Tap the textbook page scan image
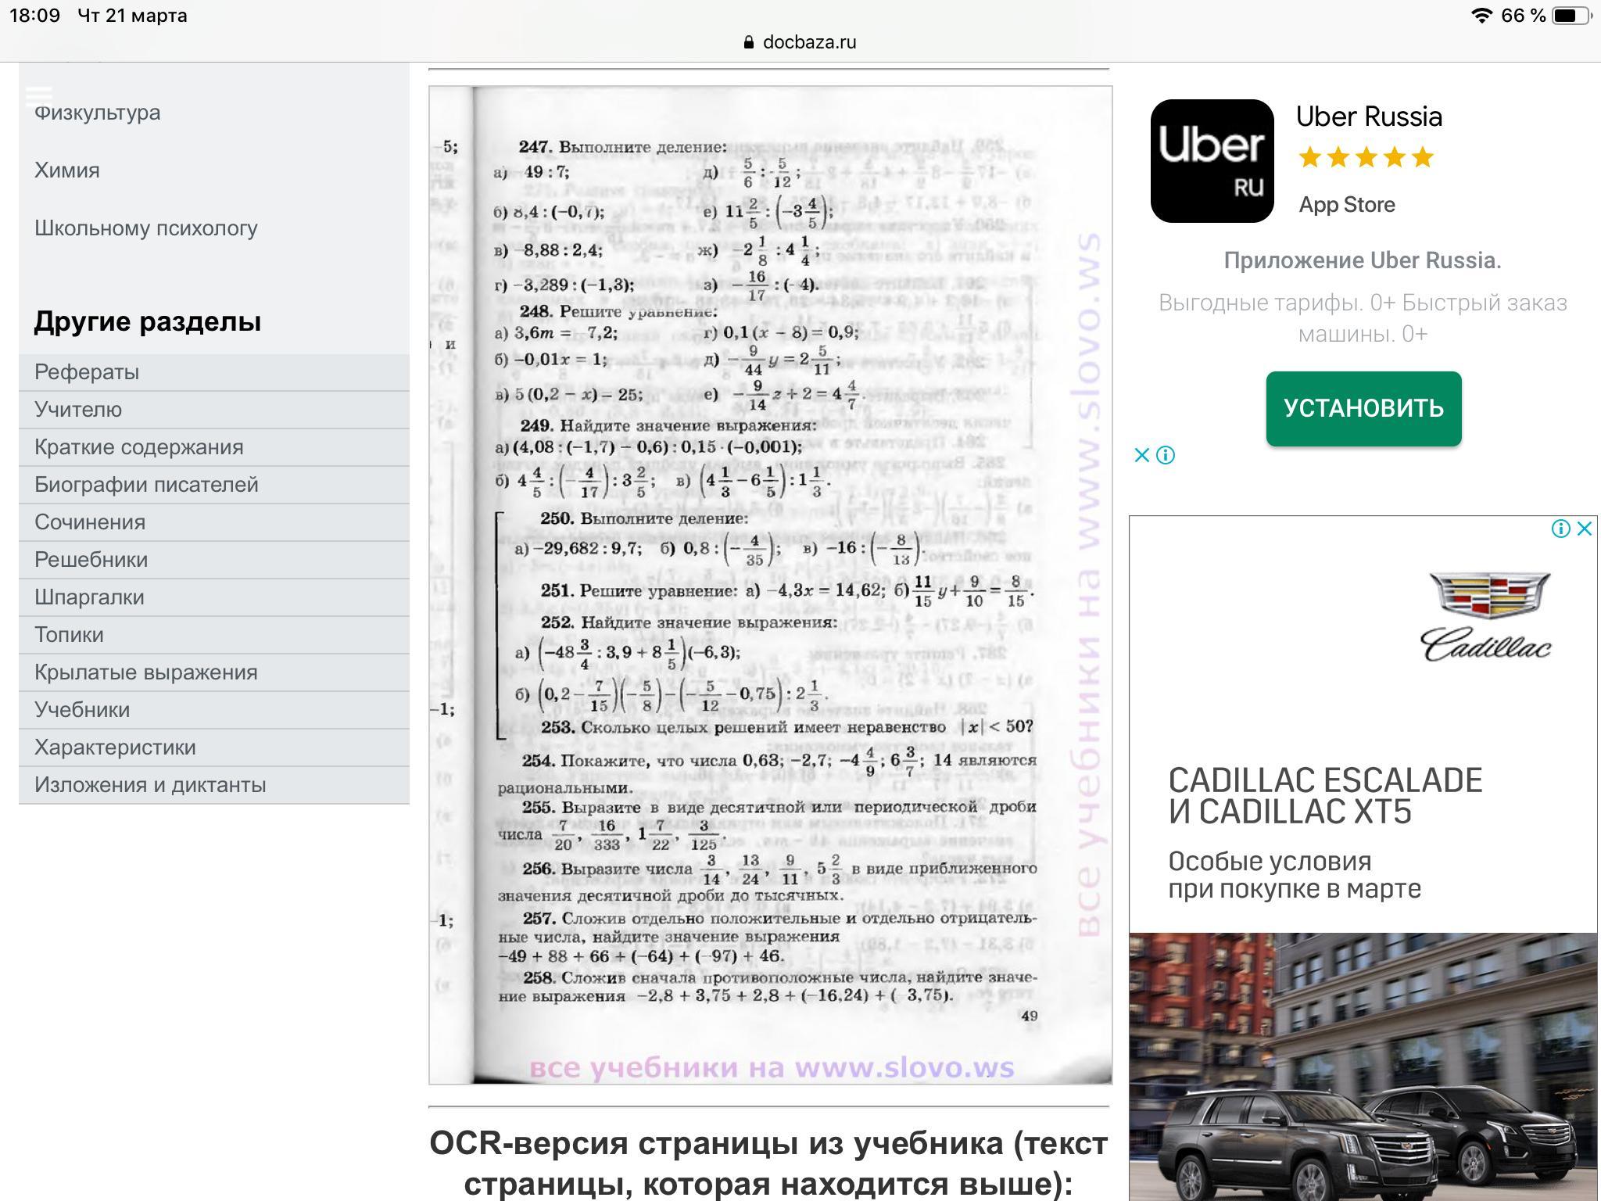Viewport: 1601px width, 1201px height. point(770,585)
